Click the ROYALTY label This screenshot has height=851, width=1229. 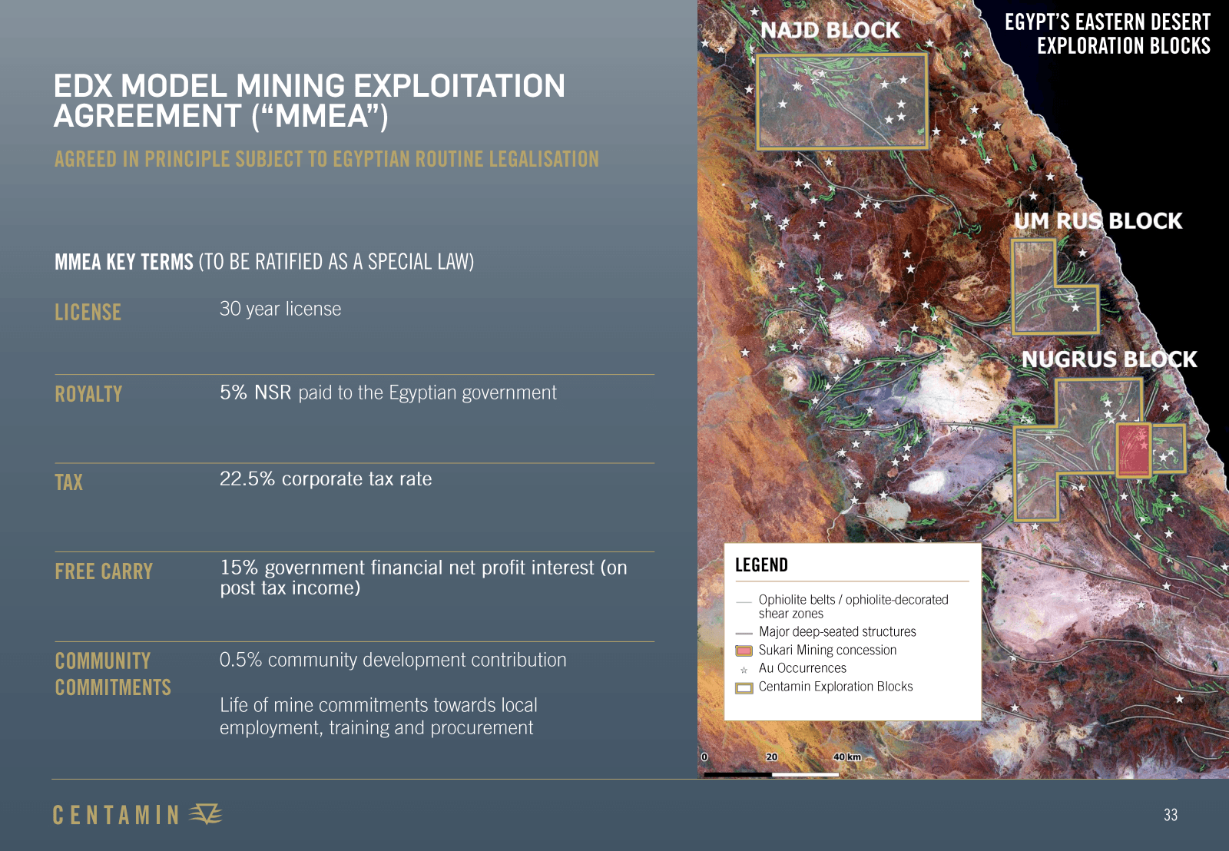pos(88,394)
